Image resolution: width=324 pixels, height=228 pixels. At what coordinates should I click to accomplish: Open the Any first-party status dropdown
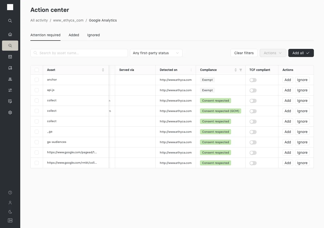coord(156,53)
